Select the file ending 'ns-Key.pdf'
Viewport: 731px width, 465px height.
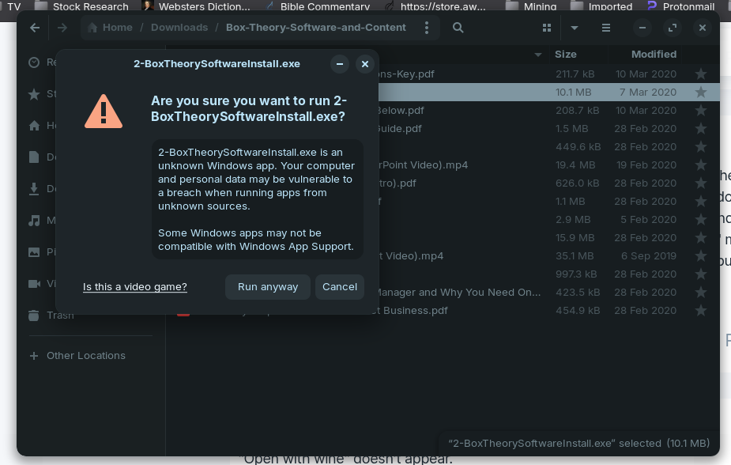pos(406,74)
